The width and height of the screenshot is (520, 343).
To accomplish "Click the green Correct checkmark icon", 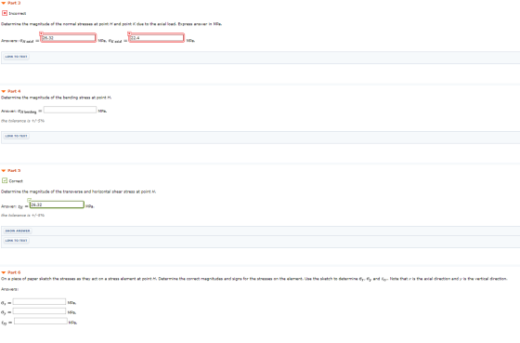I will [x=5, y=180].
